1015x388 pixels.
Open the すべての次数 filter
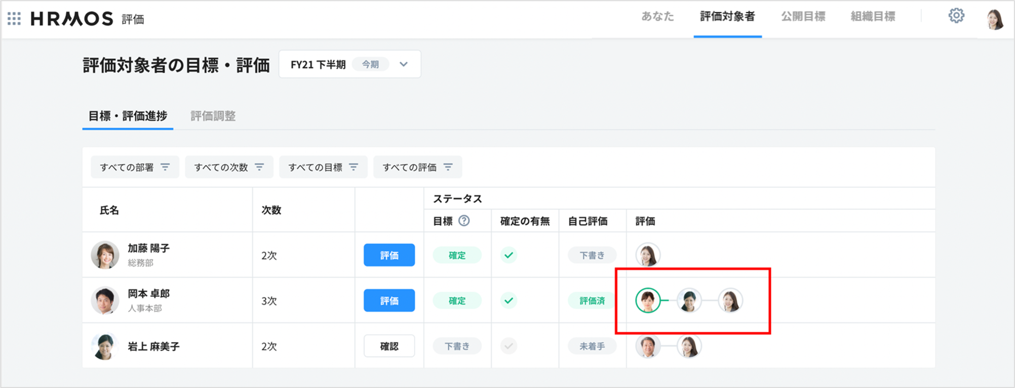click(229, 167)
